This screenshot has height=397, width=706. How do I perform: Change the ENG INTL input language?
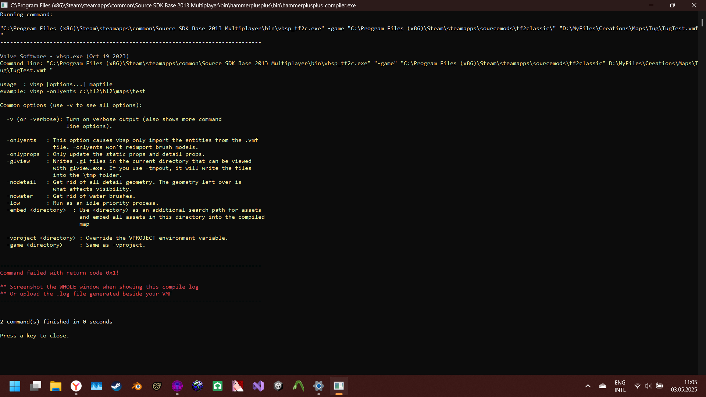click(620, 386)
